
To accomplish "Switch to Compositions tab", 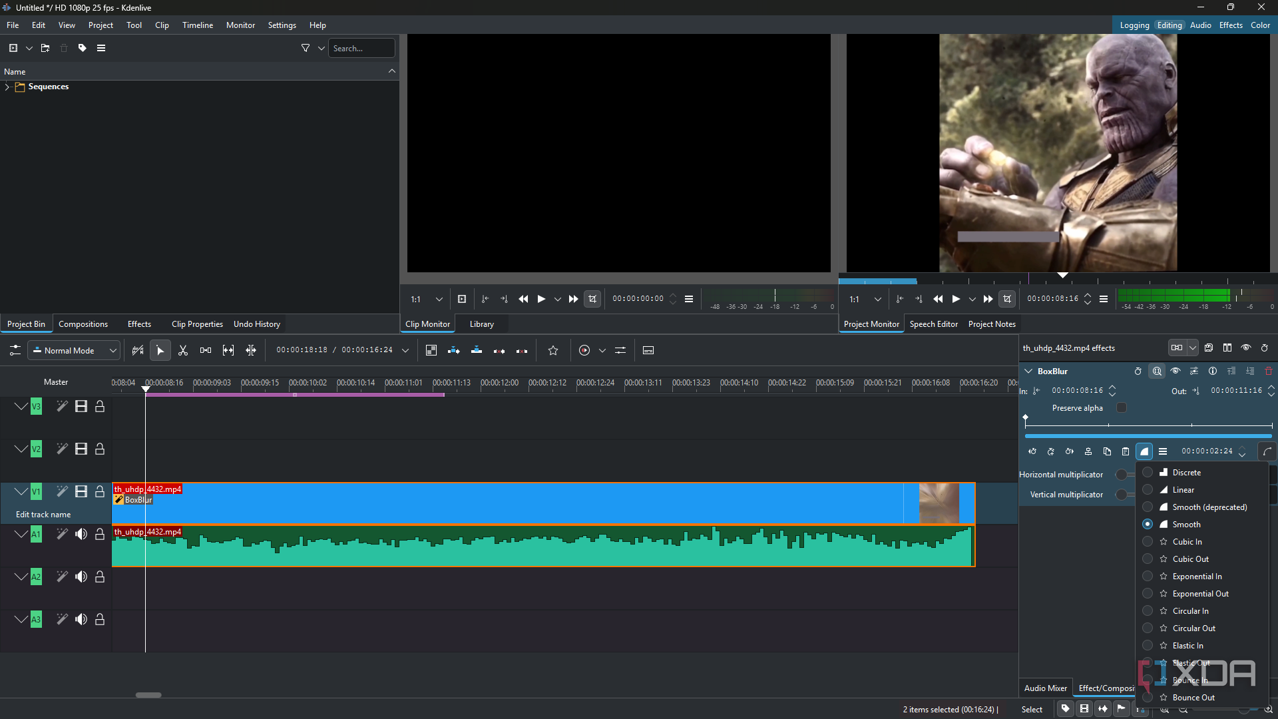I will point(83,324).
